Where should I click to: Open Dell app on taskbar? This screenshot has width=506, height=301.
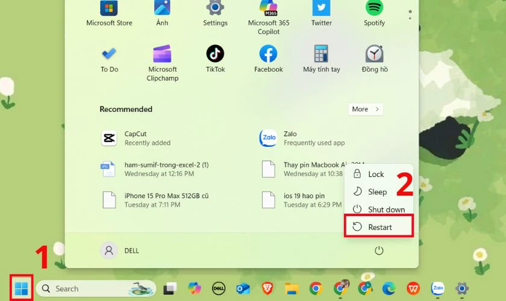pyautogui.click(x=219, y=288)
